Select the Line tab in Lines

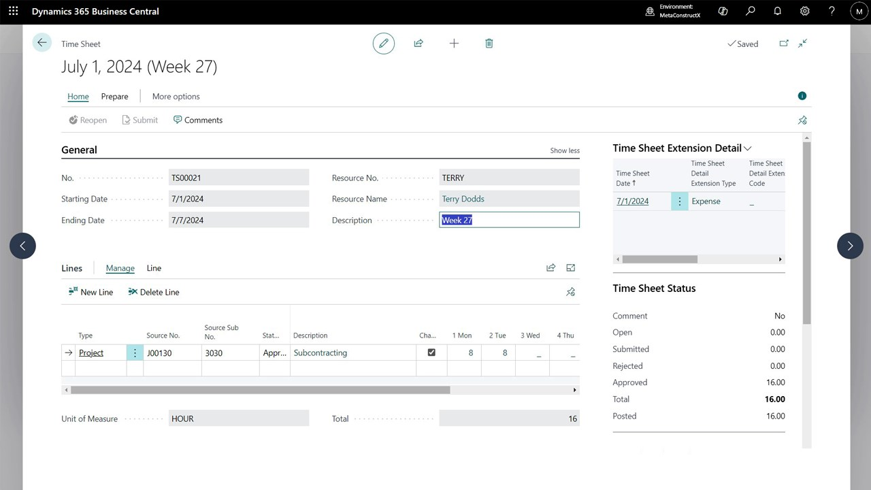point(154,268)
